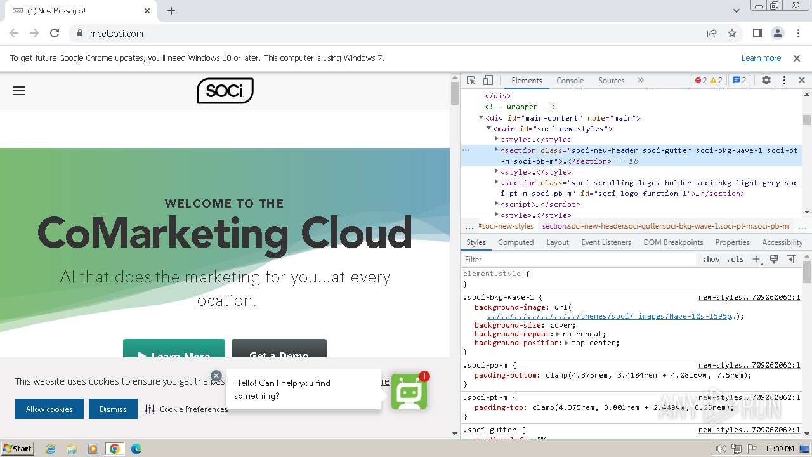
Task: Click the Get a Demo button
Action: click(x=279, y=348)
